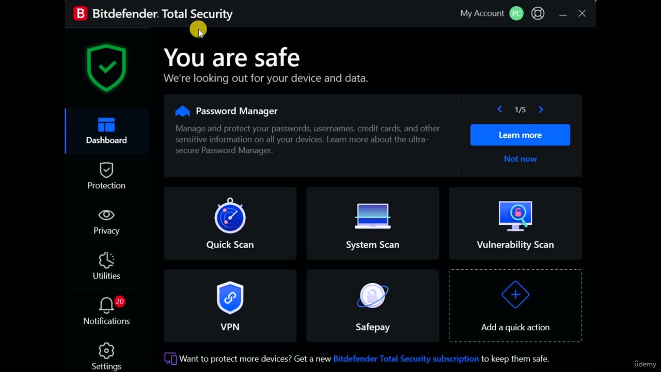The width and height of the screenshot is (661, 372).
Task: Open Bitdefender Total Security subscription link
Action: [x=406, y=359]
